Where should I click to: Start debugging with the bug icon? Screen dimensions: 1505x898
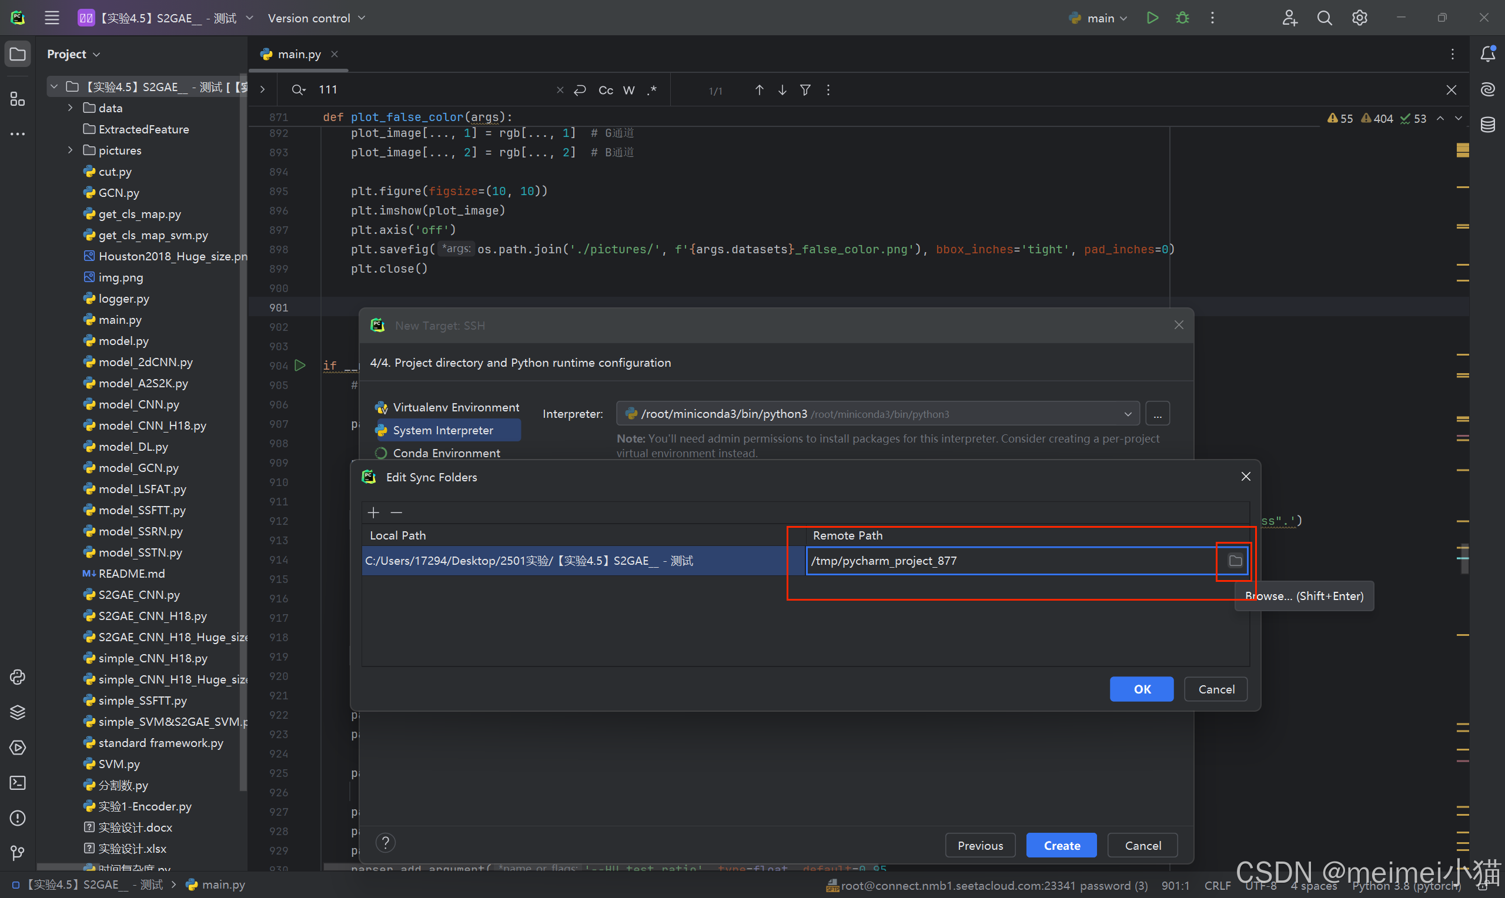click(x=1182, y=18)
